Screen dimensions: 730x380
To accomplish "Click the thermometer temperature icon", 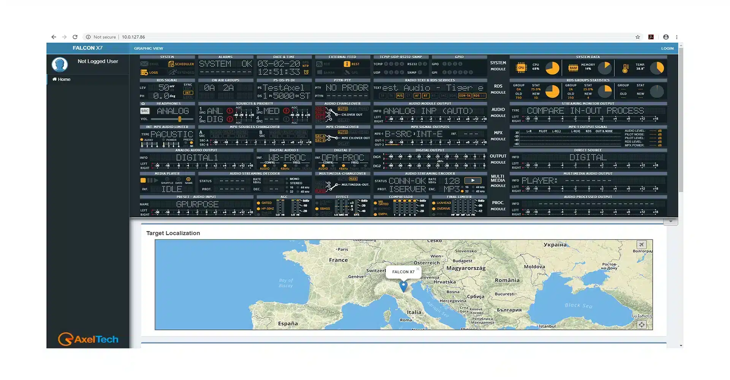I will point(625,68).
